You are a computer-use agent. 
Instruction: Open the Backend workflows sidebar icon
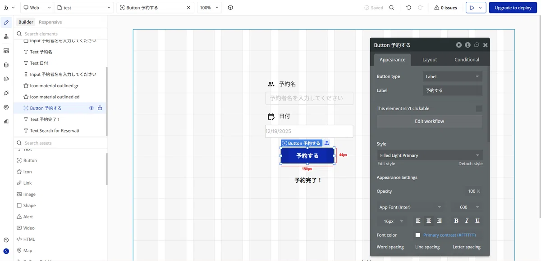(6, 51)
